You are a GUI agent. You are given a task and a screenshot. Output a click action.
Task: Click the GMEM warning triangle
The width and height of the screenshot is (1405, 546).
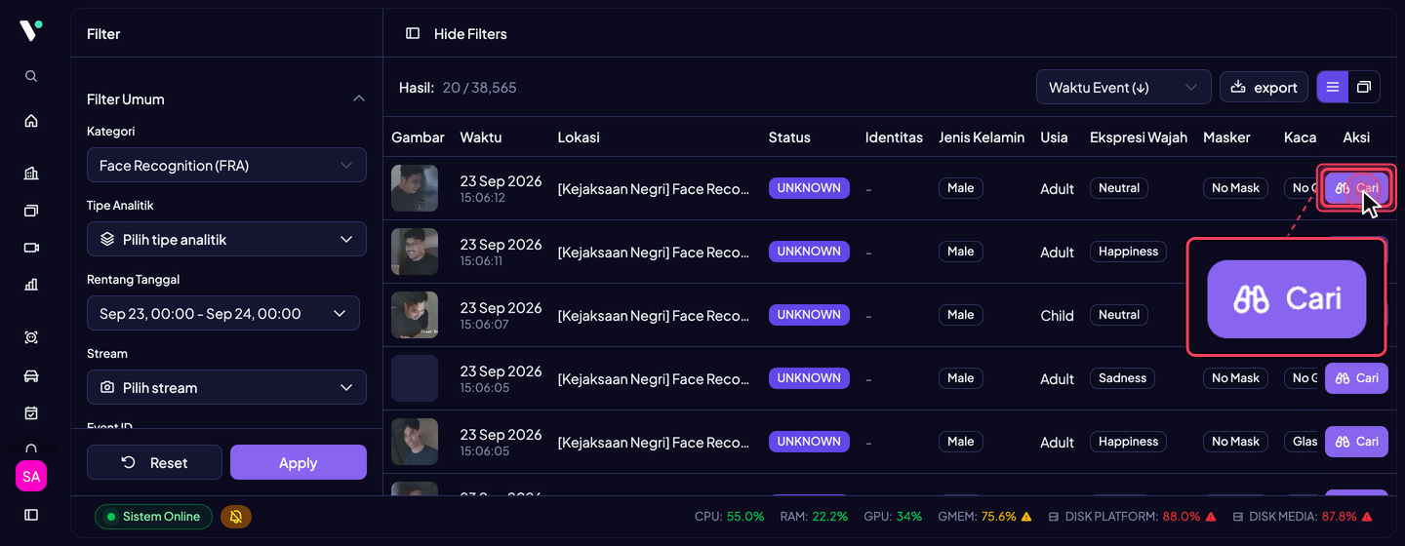[1026, 517]
